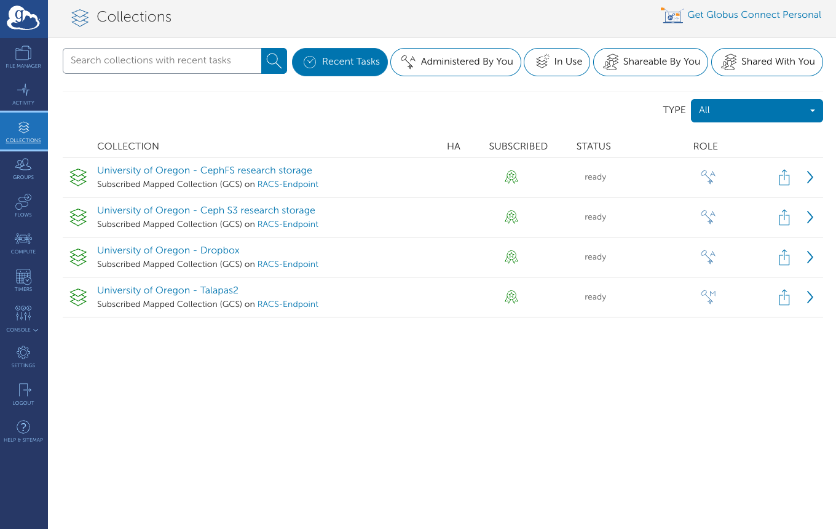Toggle the Shared With You filter

767,62
